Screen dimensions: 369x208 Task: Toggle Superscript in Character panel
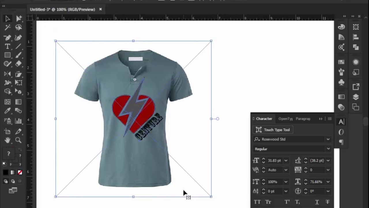(287, 202)
